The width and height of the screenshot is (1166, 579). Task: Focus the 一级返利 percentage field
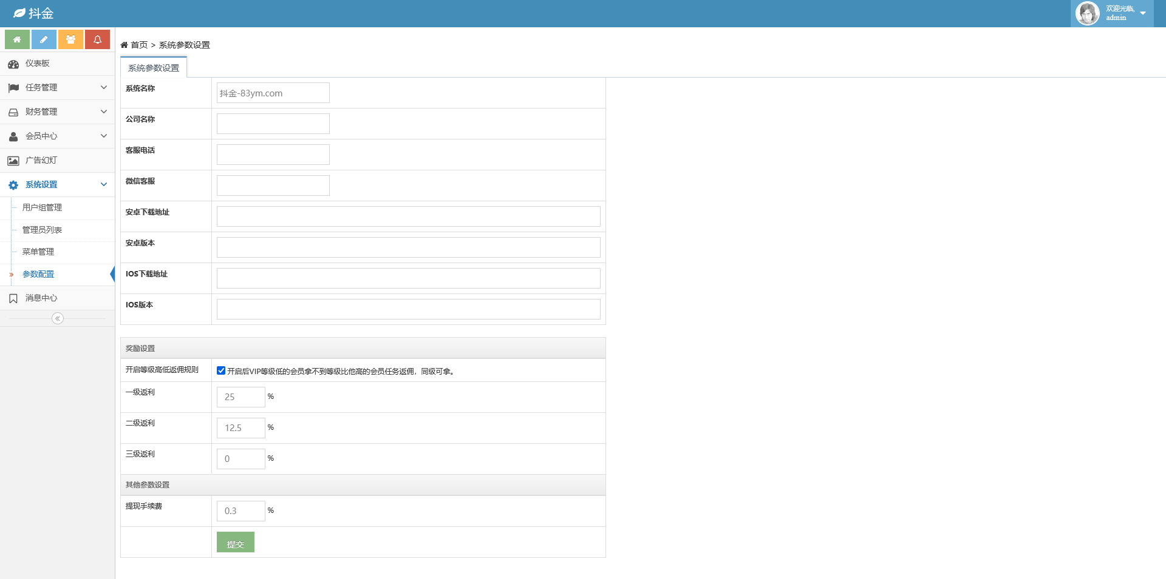pyautogui.click(x=240, y=397)
